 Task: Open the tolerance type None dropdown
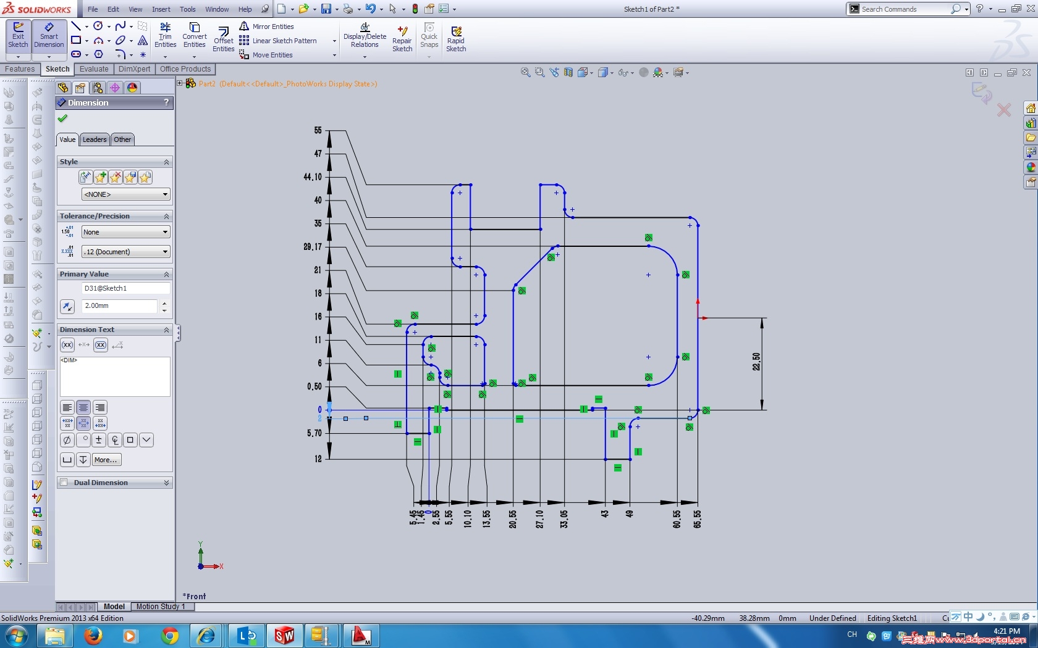pos(126,232)
